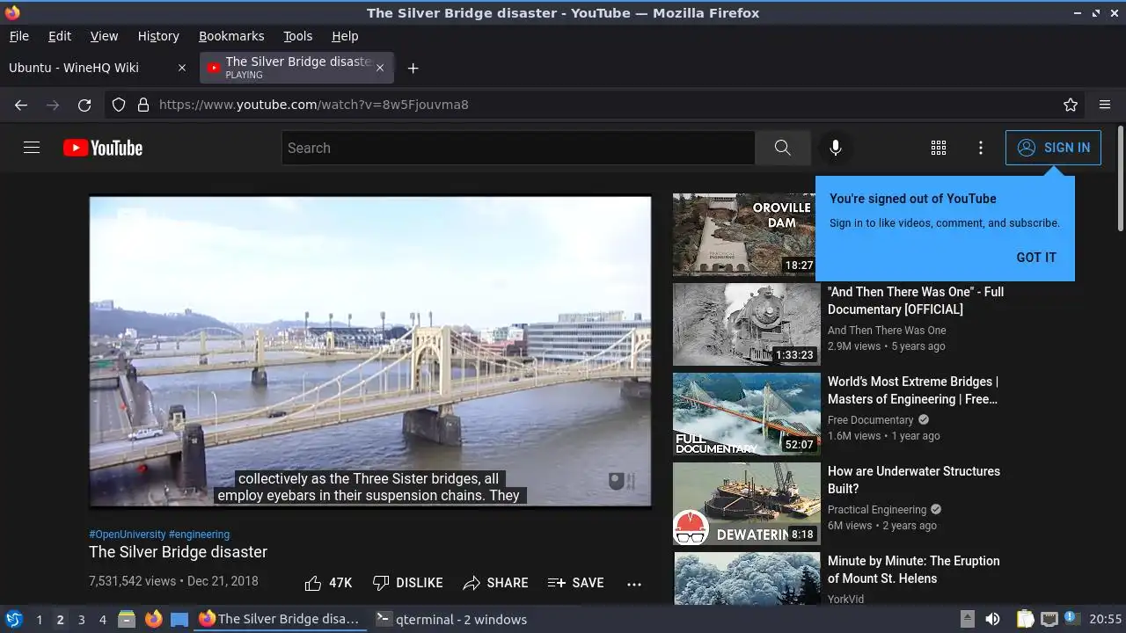Like the video with thumbs up icon
This screenshot has height=633, width=1126.
[x=313, y=583]
